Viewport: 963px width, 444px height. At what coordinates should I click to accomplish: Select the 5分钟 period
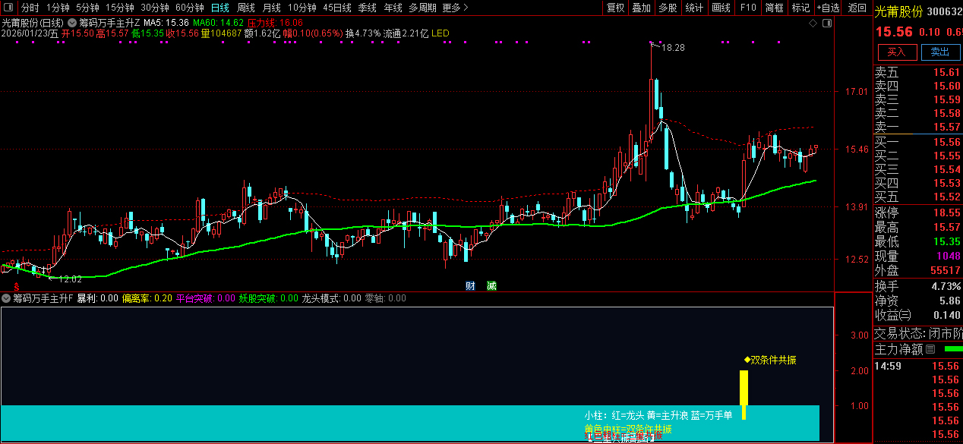point(87,8)
